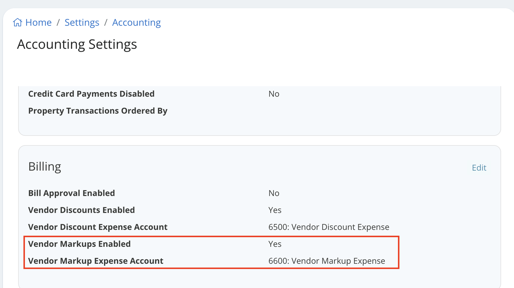The height and width of the screenshot is (288, 514).
Task: Click Edit in the Billing section
Action: pos(479,167)
